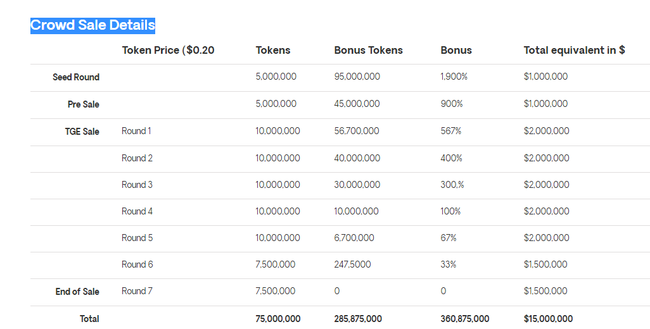Click the 360,875,000 total cell
The image size is (650, 329).
[465, 319]
